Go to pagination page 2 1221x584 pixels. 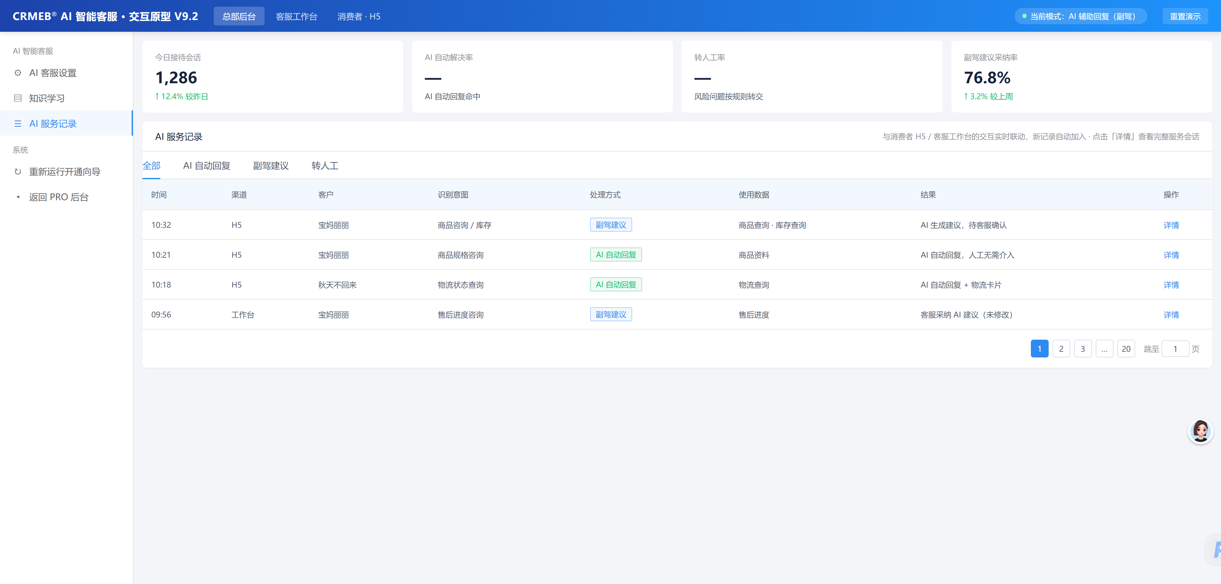(1061, 349)
